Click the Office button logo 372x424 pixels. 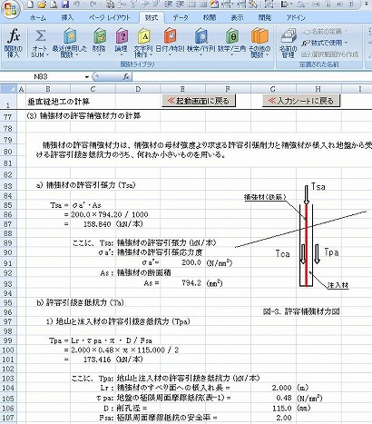pos(10,9)
